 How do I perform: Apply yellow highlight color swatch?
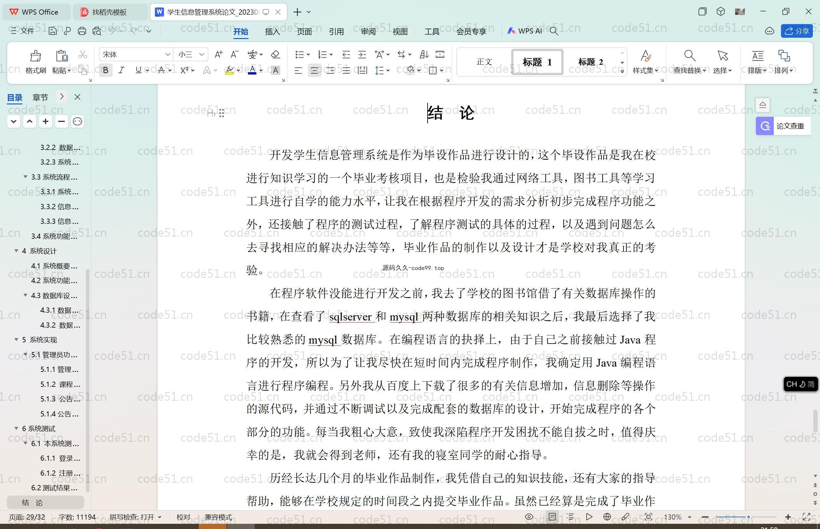(229, 70)
